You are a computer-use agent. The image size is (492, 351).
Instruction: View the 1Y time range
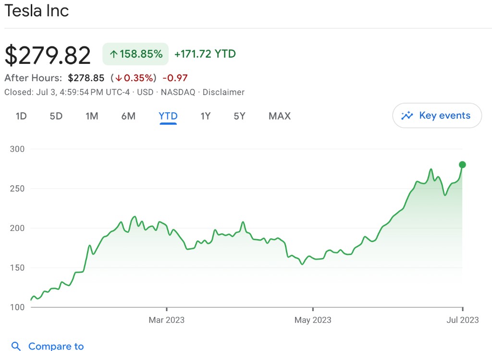(206, 116)
